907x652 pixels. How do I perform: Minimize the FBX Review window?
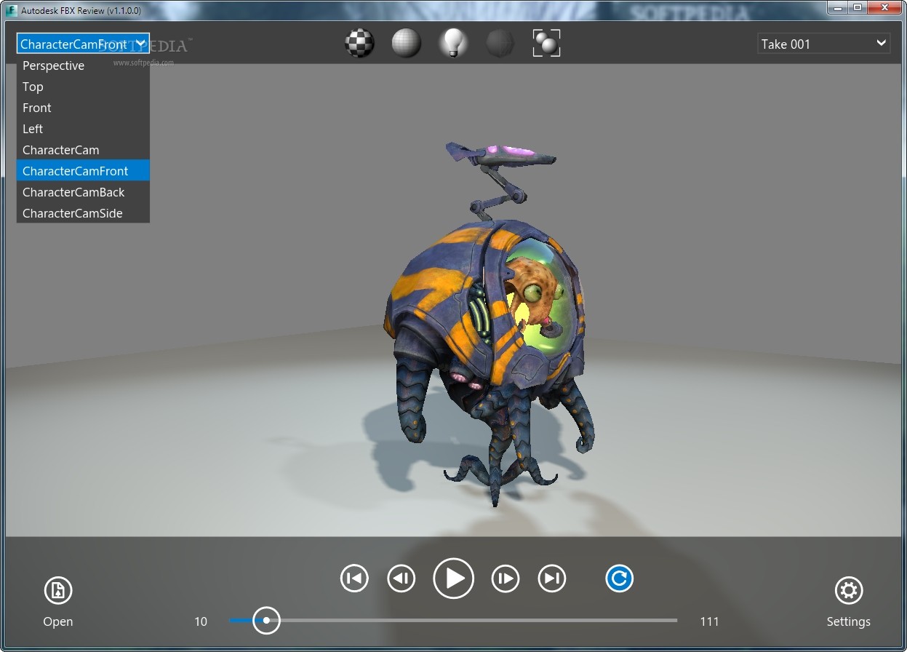point(838,7)
